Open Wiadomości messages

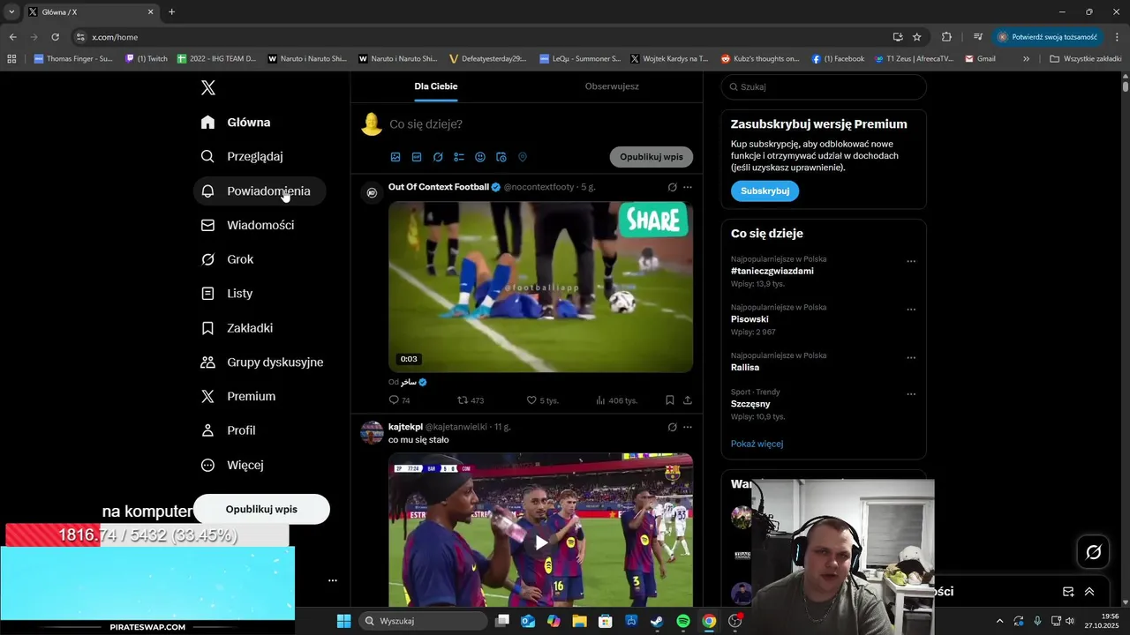click(x=247, y=226)
